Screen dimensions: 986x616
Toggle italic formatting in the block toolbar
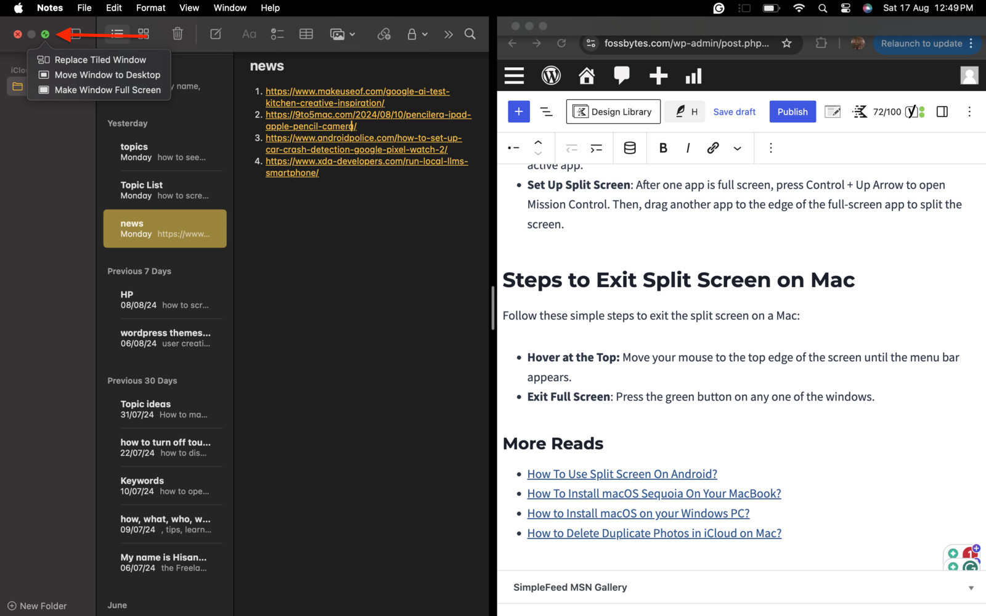[687, 148]
